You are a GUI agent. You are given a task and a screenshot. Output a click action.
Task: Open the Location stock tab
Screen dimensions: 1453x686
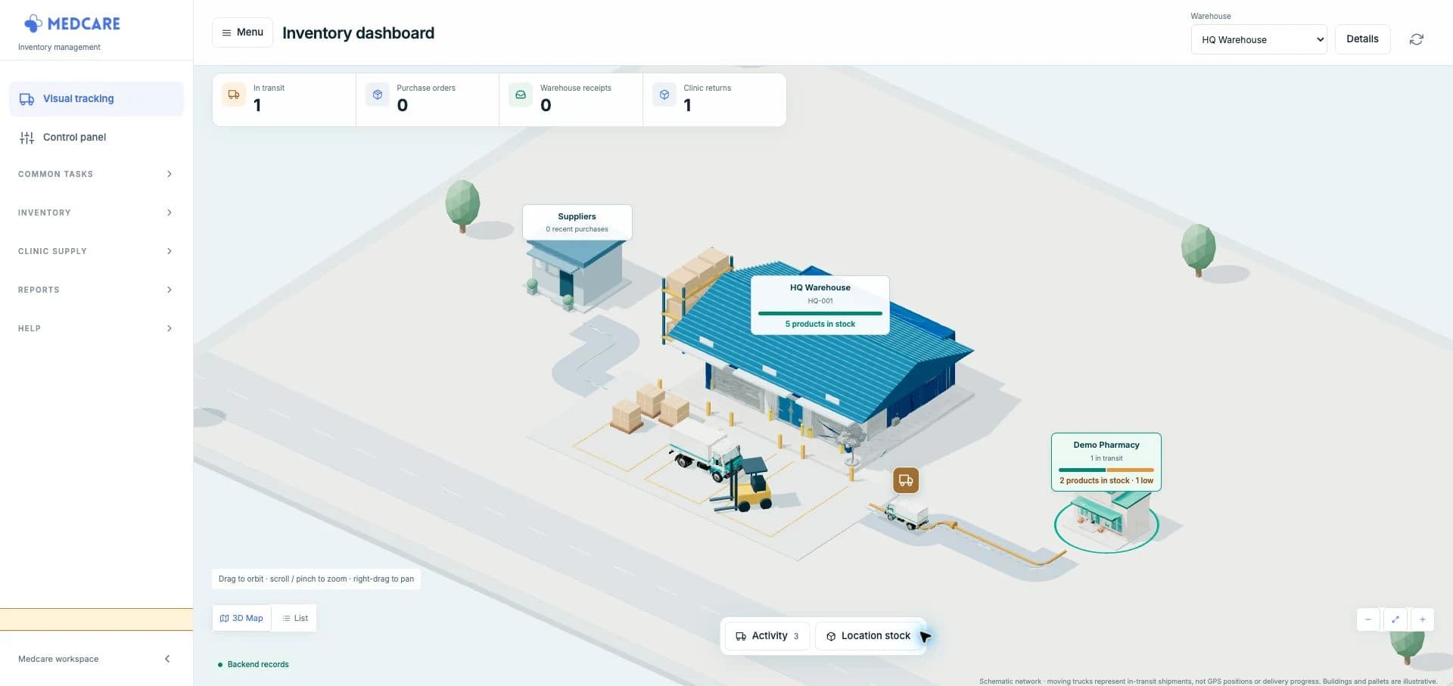click(x=868, y=636)
